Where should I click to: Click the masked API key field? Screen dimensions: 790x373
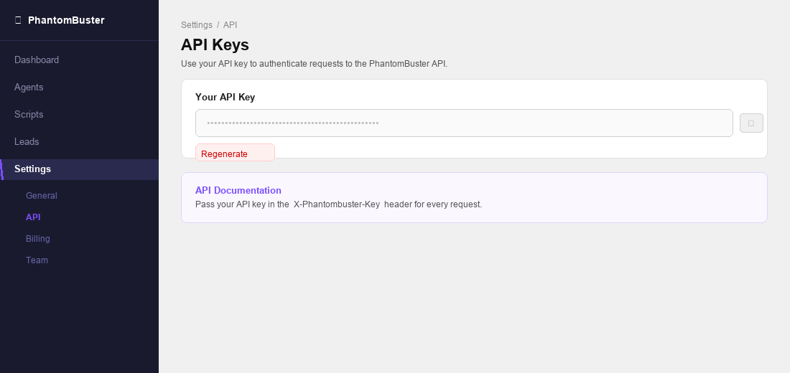pos(464,123)
